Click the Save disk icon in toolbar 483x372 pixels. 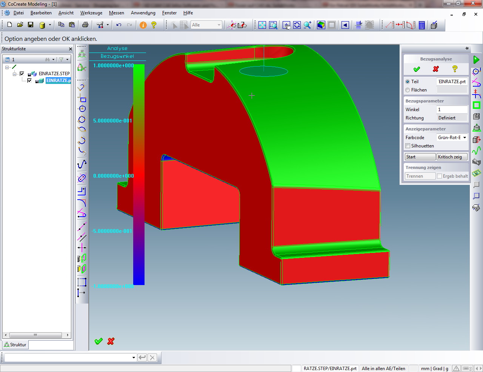31,25
